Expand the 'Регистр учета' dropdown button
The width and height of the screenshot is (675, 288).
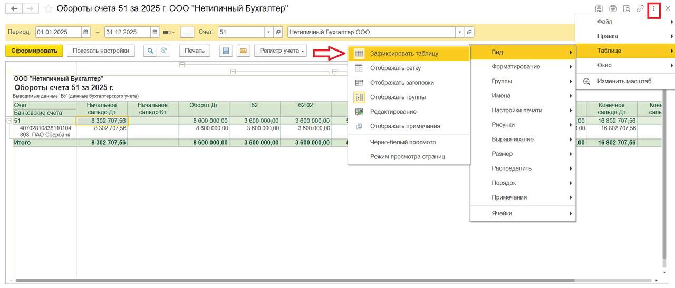[280, 51]
